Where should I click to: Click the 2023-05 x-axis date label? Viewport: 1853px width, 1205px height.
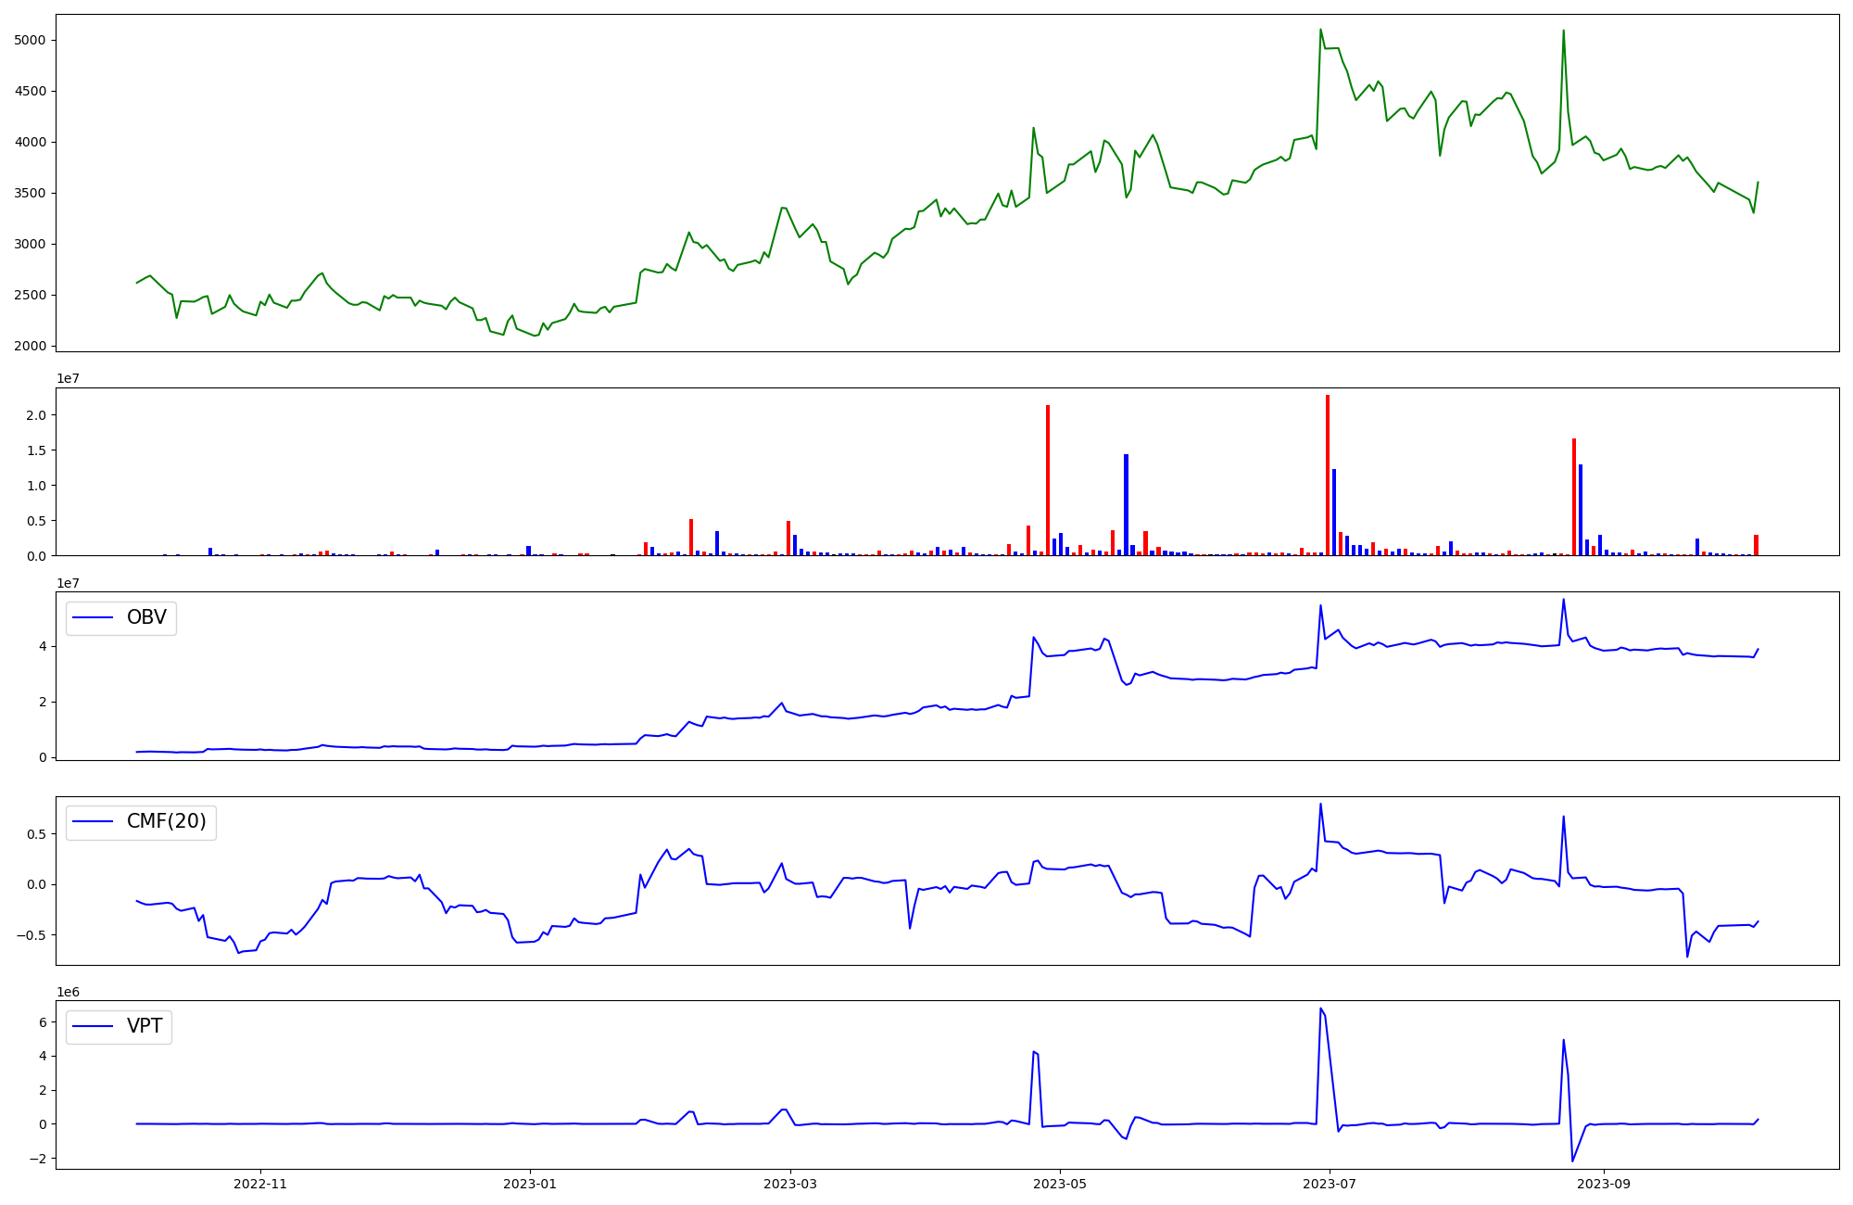[1060, 1184]
